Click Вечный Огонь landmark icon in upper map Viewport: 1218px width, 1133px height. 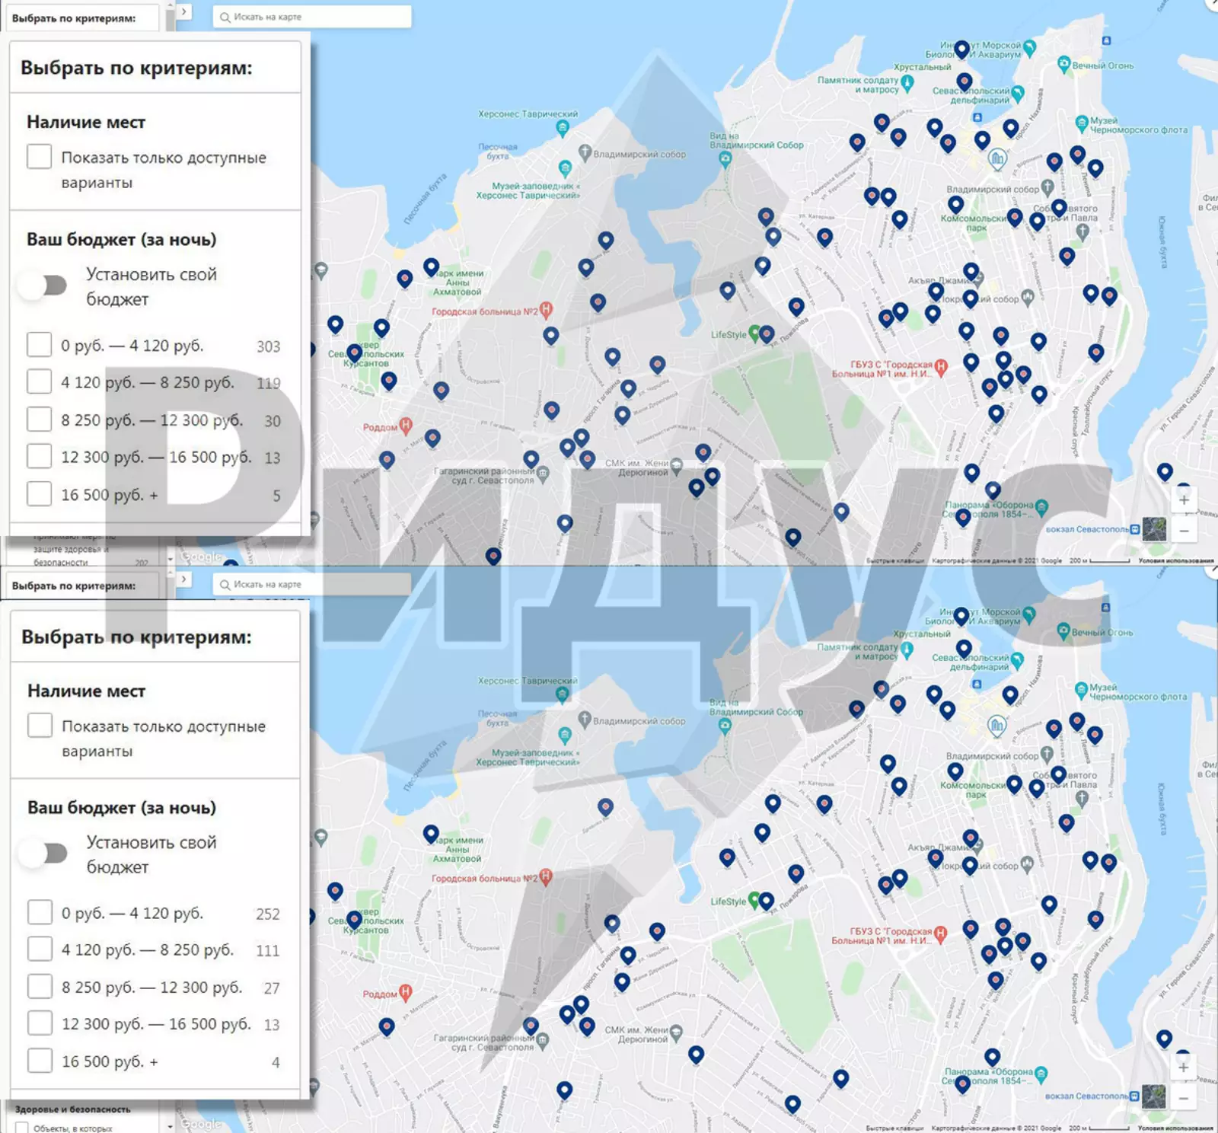(x=1064, y=65)
